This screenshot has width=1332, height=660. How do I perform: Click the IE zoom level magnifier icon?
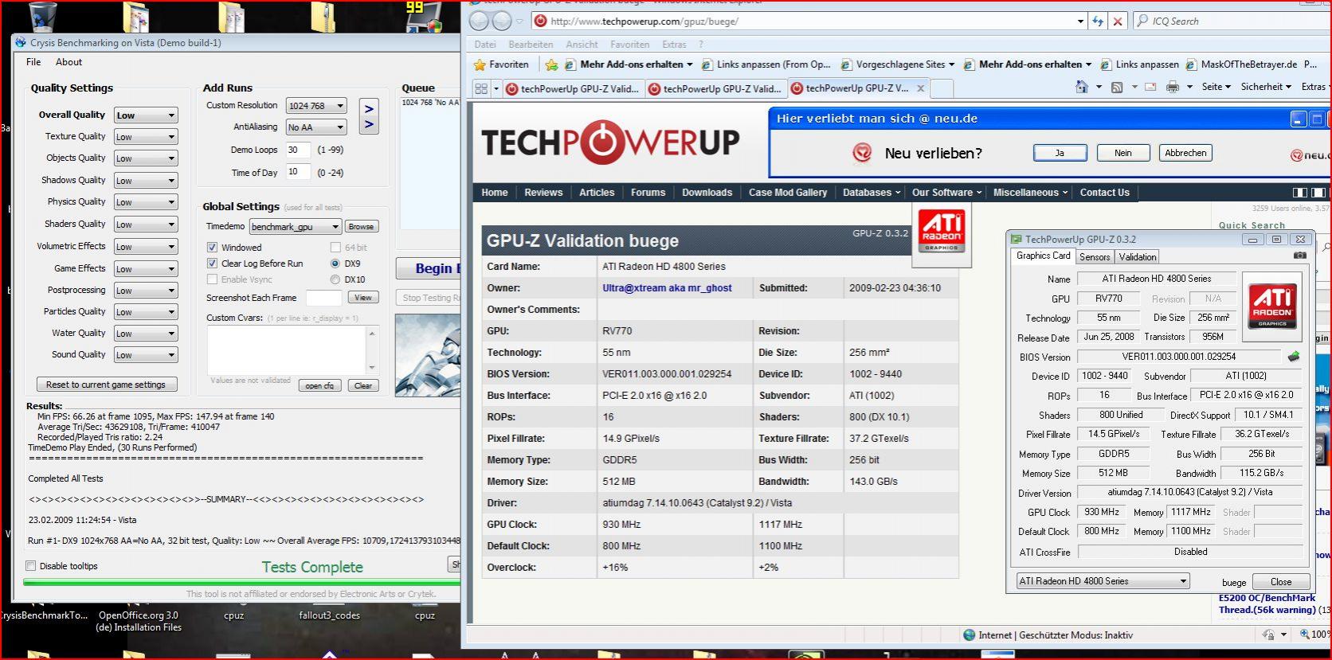(x=1305, y=635)
